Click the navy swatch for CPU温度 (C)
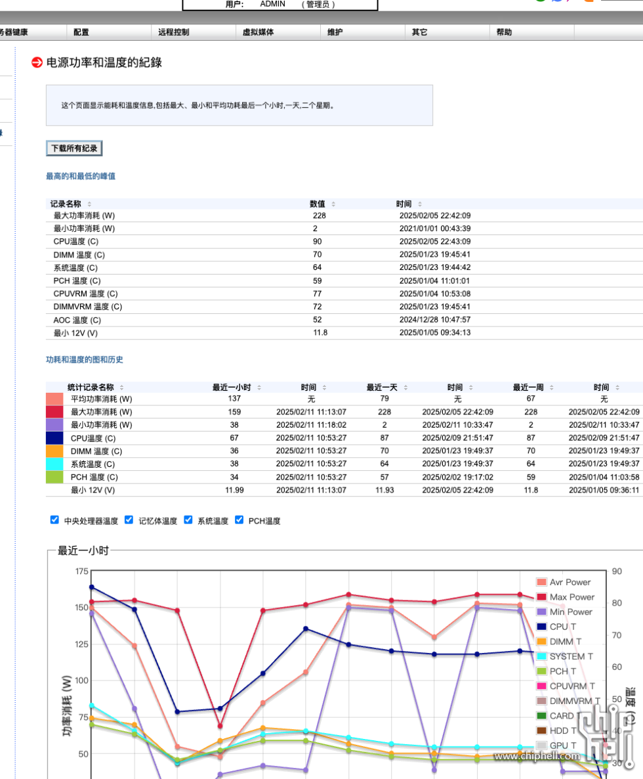 54,438
